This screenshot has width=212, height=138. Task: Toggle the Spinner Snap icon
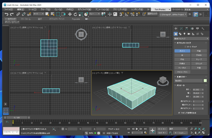(138, 14)
